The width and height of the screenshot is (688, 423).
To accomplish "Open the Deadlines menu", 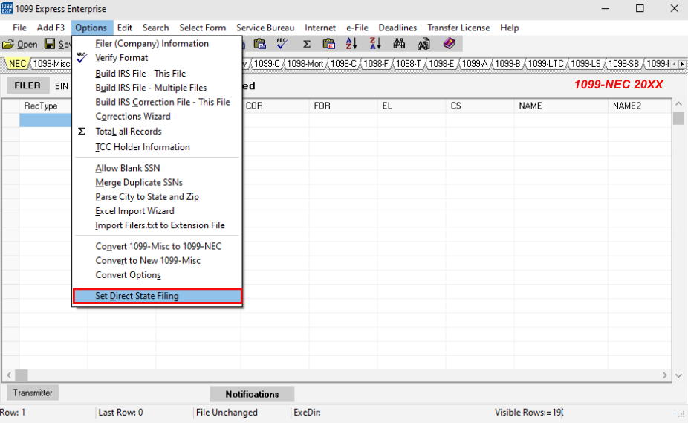I will pos(397,28).
